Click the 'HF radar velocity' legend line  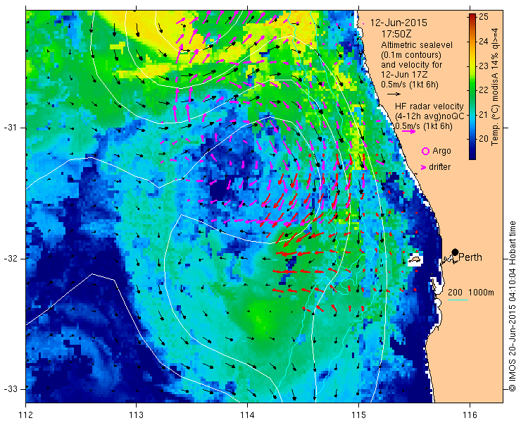pos(429,106)
